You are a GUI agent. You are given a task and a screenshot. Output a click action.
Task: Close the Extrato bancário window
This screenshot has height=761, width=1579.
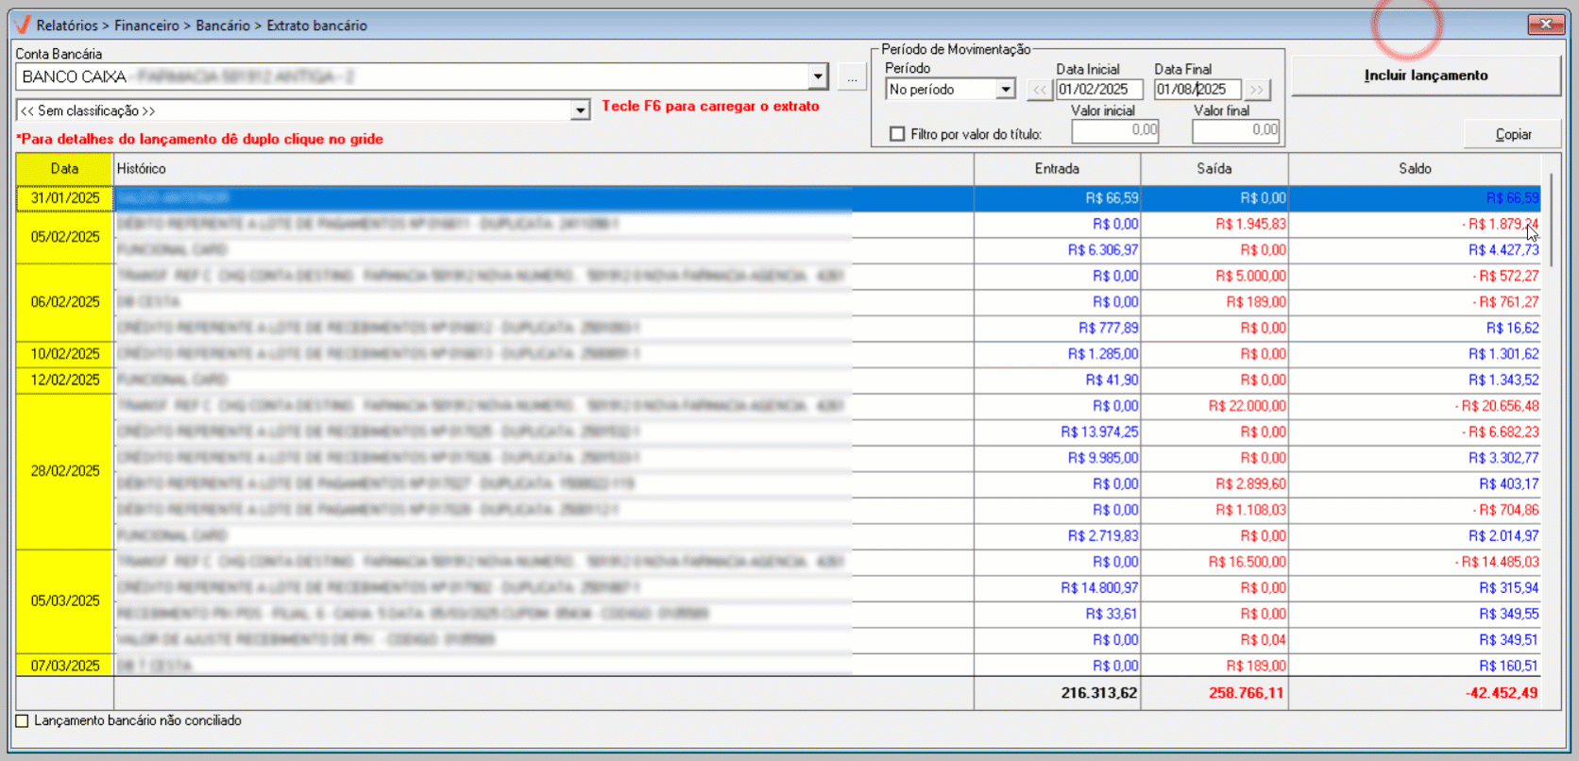1545,25
